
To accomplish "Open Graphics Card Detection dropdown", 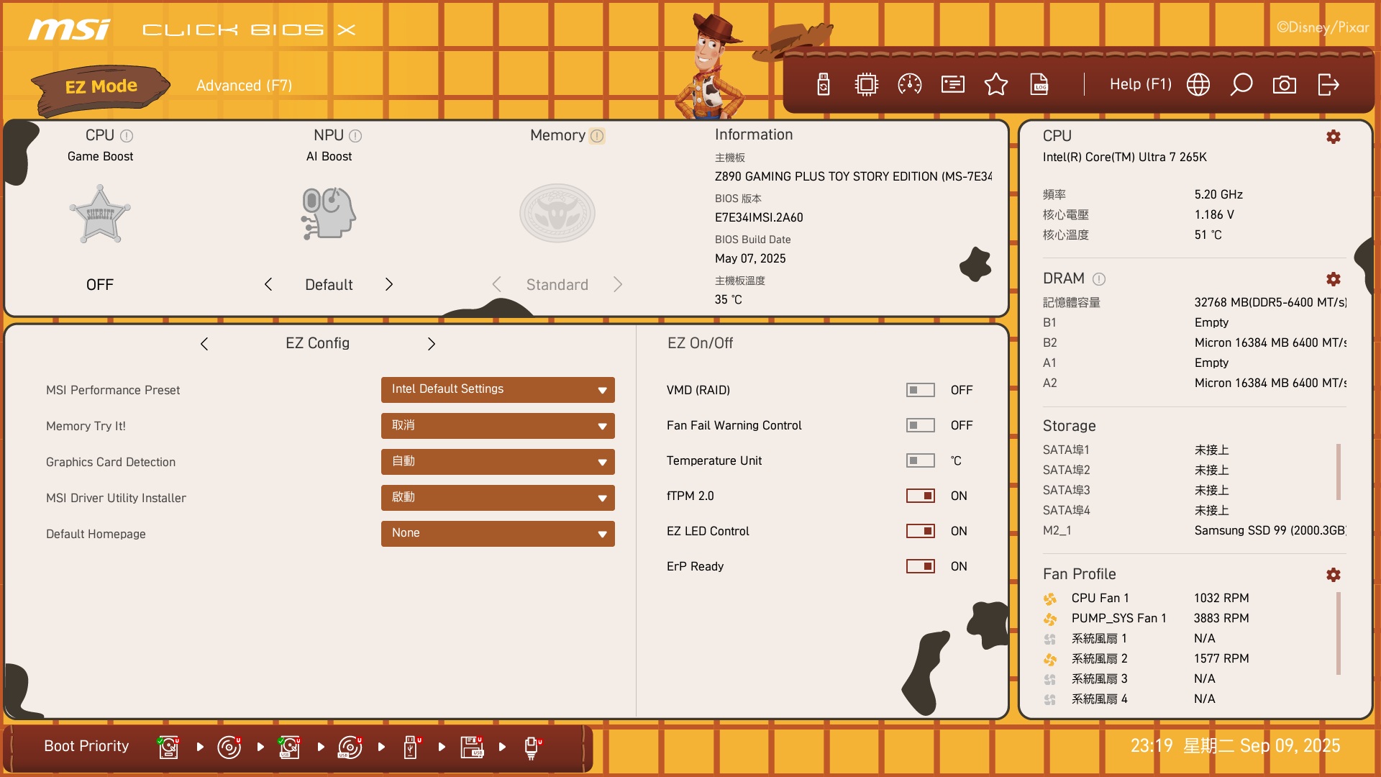I will coord(498,462).
